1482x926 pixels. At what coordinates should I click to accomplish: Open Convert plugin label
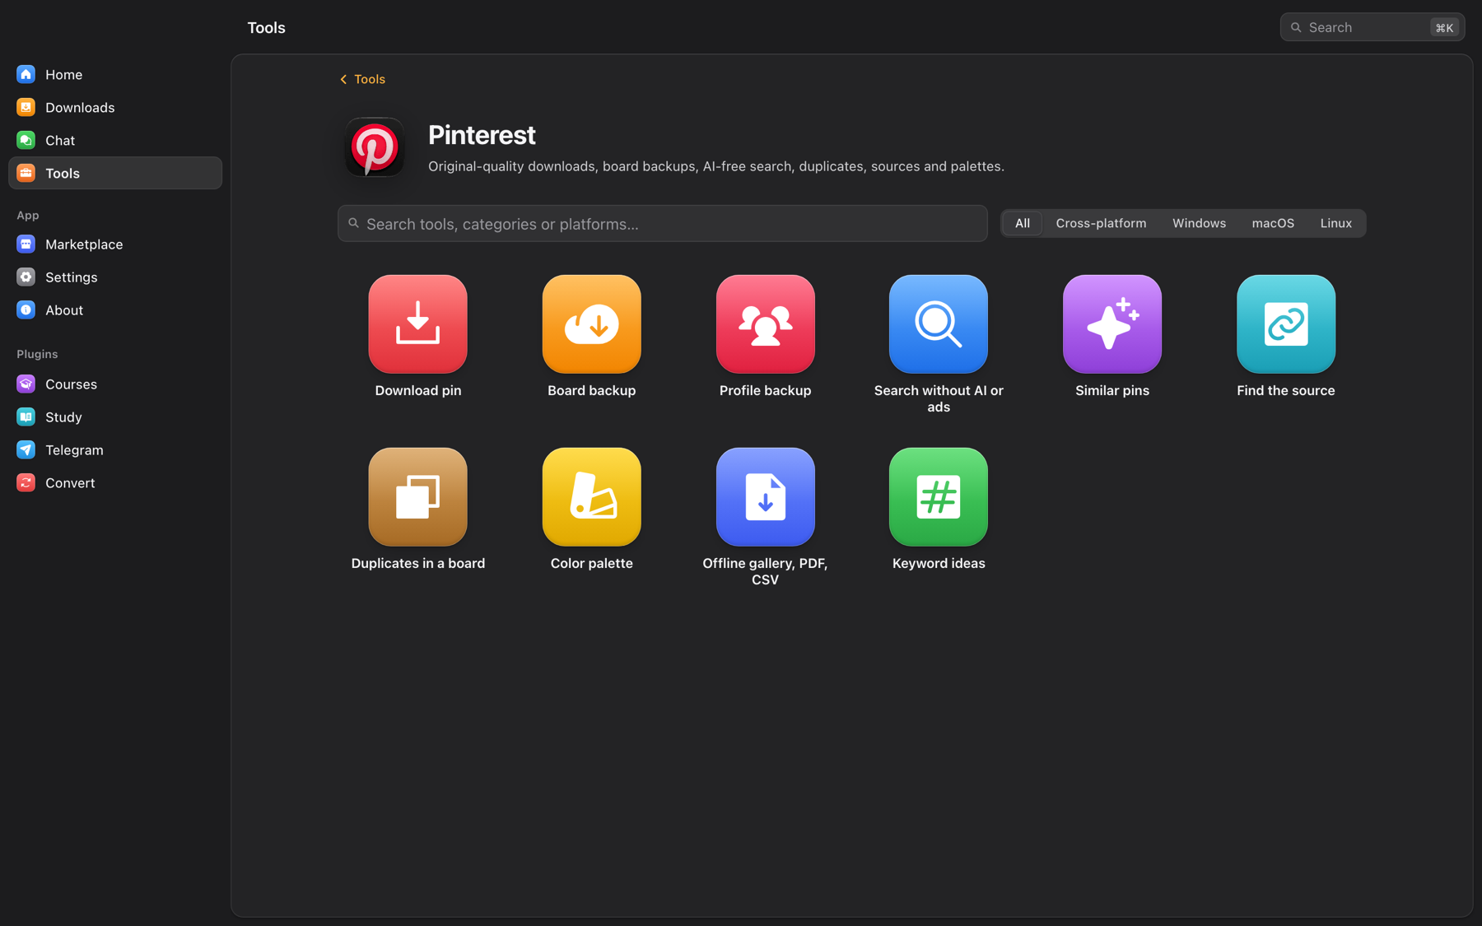70,482
